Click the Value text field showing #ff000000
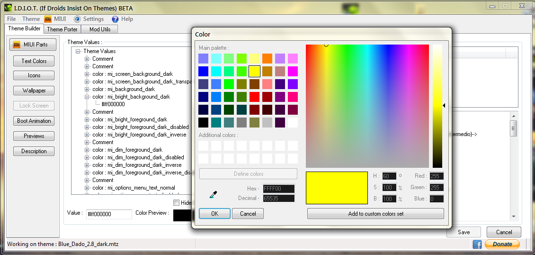The image size is (535, 255). click(109, 214)
